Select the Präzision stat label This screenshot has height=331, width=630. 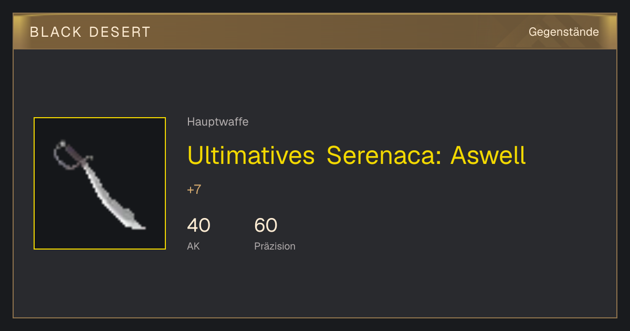[275, 246]
